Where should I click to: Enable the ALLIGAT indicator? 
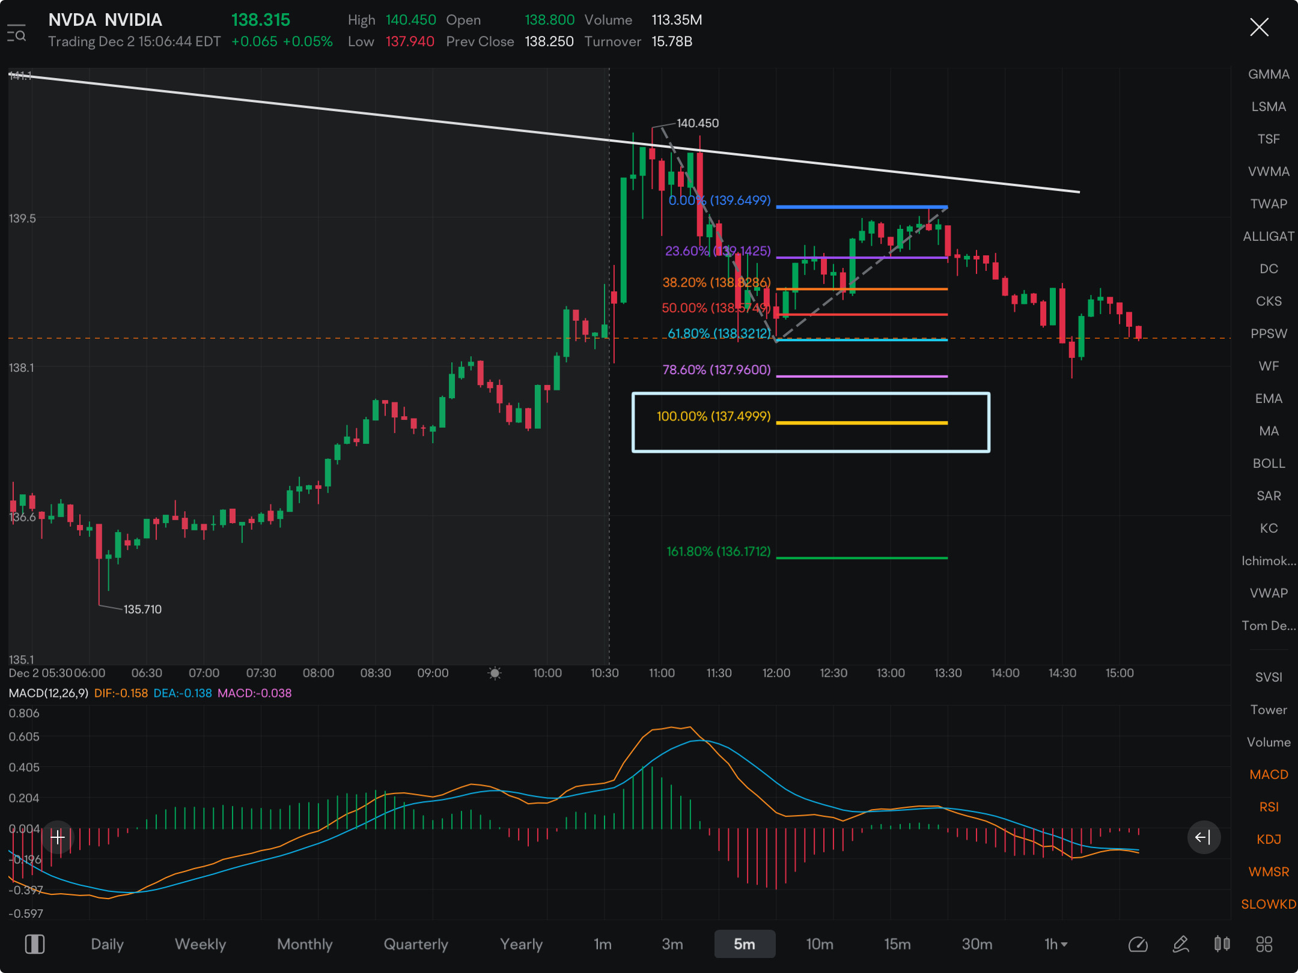(1269, 237)
